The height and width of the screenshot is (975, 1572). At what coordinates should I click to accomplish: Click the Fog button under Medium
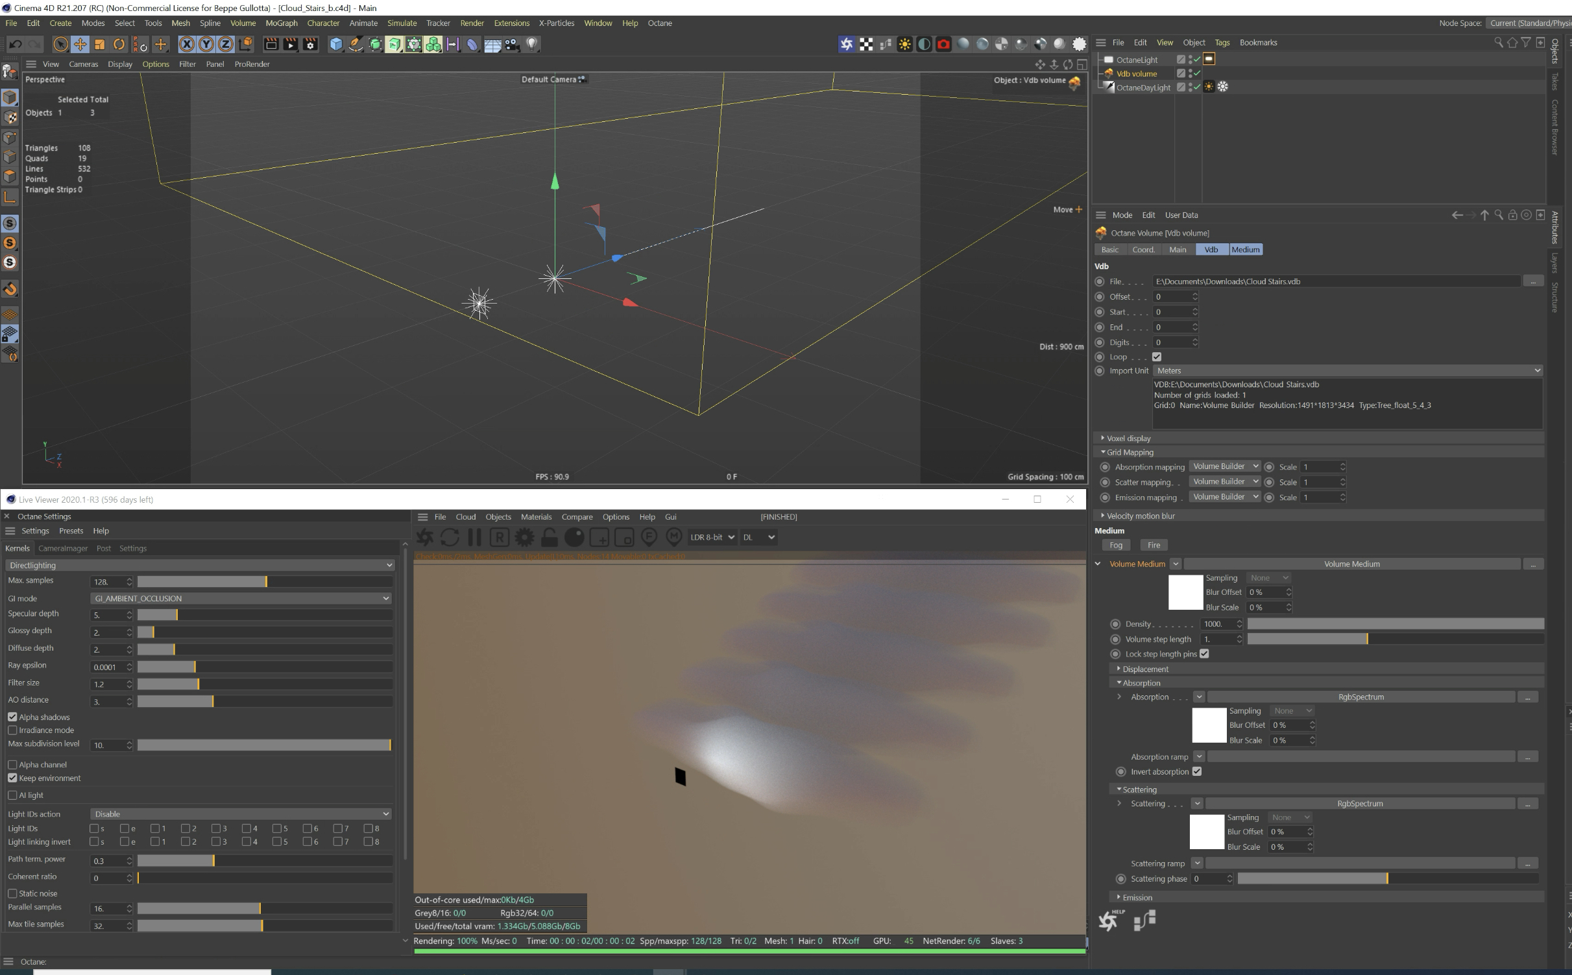(1116, 545)
